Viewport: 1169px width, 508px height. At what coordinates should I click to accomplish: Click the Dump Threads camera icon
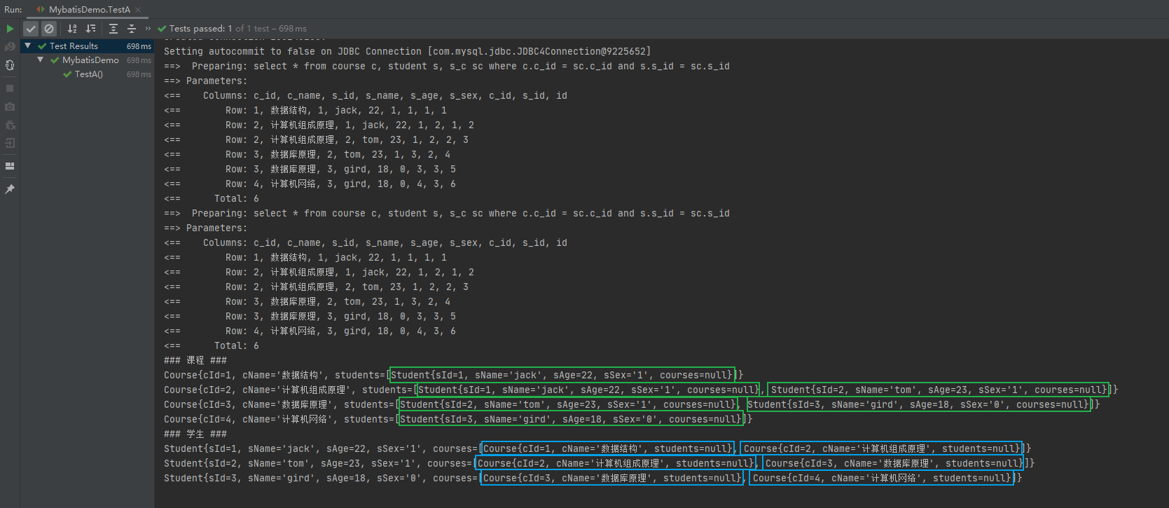[10, 107]
